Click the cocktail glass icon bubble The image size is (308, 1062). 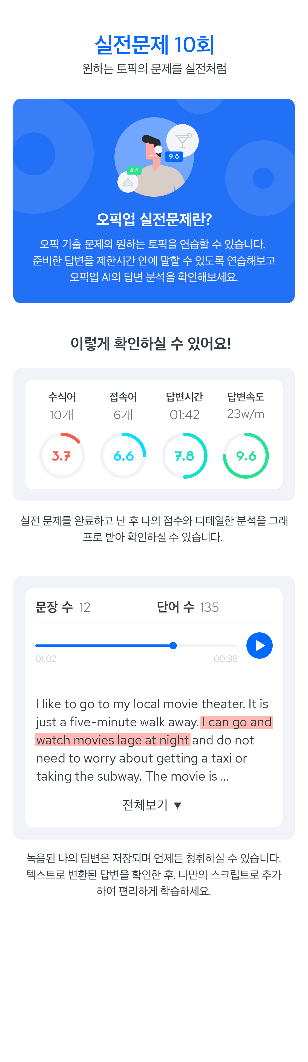coord(182,141)
